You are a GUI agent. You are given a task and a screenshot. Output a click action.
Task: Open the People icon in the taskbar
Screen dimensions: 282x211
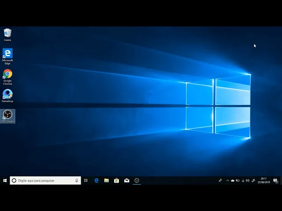[220, 181]
